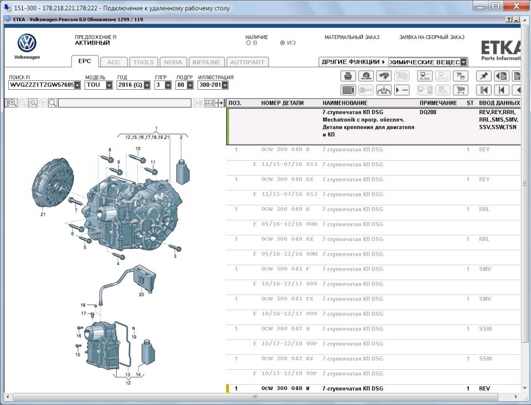
Task: Click the vertical scrollbar down arrow
Action: click(x=525, y=388)
